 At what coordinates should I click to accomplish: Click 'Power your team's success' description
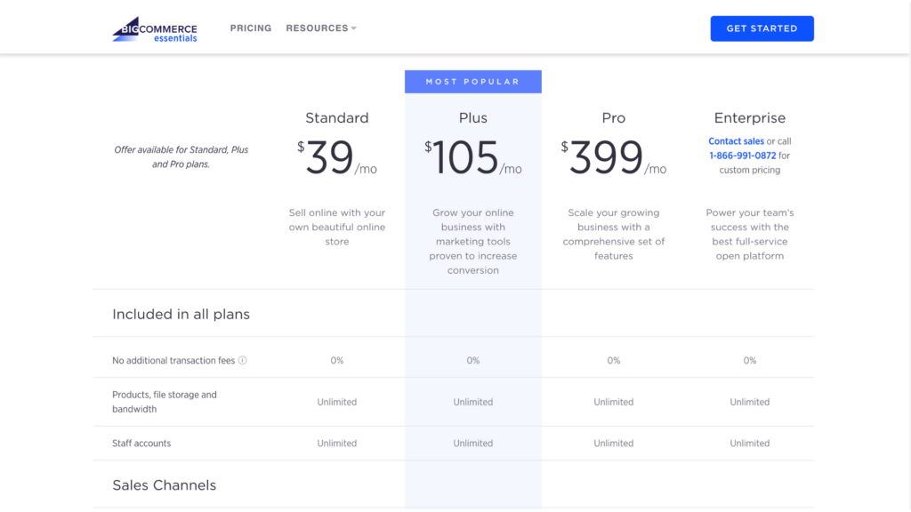pos(749,235)
